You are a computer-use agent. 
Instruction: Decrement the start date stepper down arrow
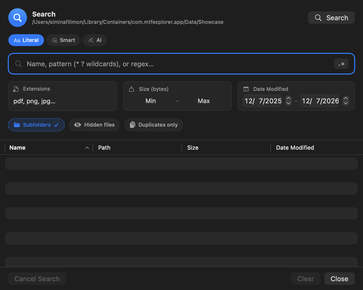click(x=289, y=103)
